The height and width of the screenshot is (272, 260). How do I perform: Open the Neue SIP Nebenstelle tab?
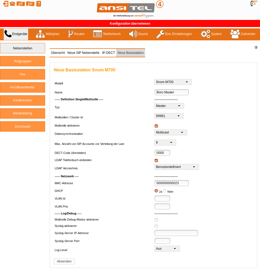coord(83,53)
